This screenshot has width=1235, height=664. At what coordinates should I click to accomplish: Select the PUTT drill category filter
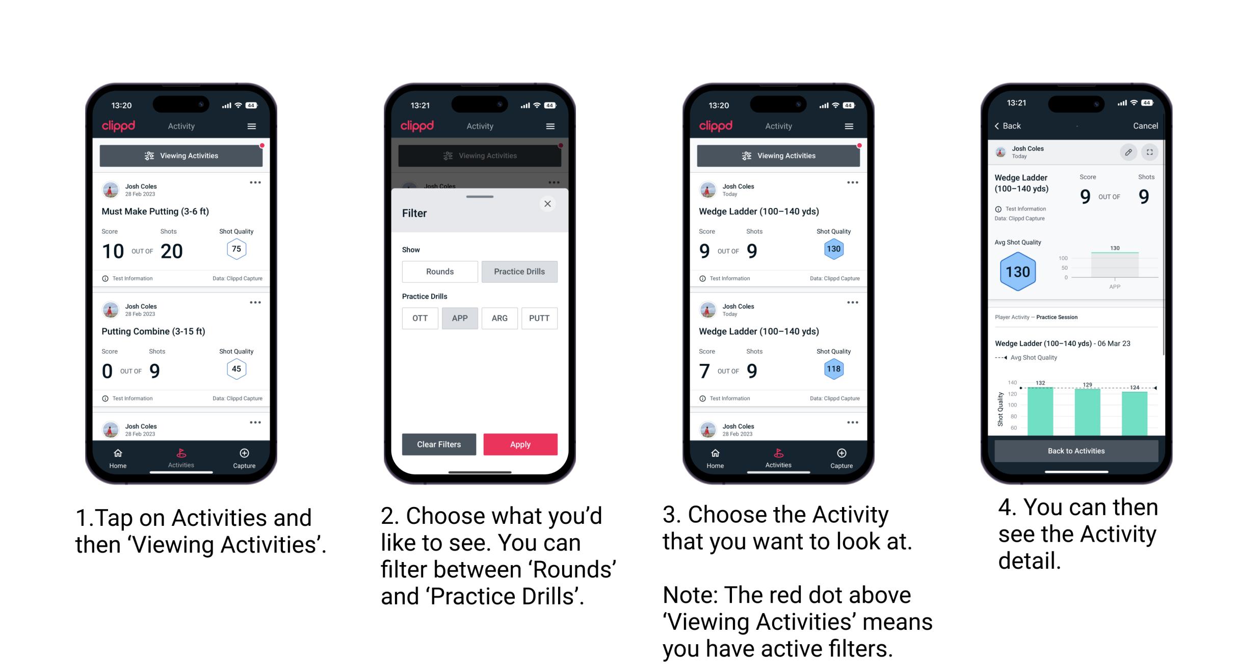pyautogui.click(x=539, y=318)
